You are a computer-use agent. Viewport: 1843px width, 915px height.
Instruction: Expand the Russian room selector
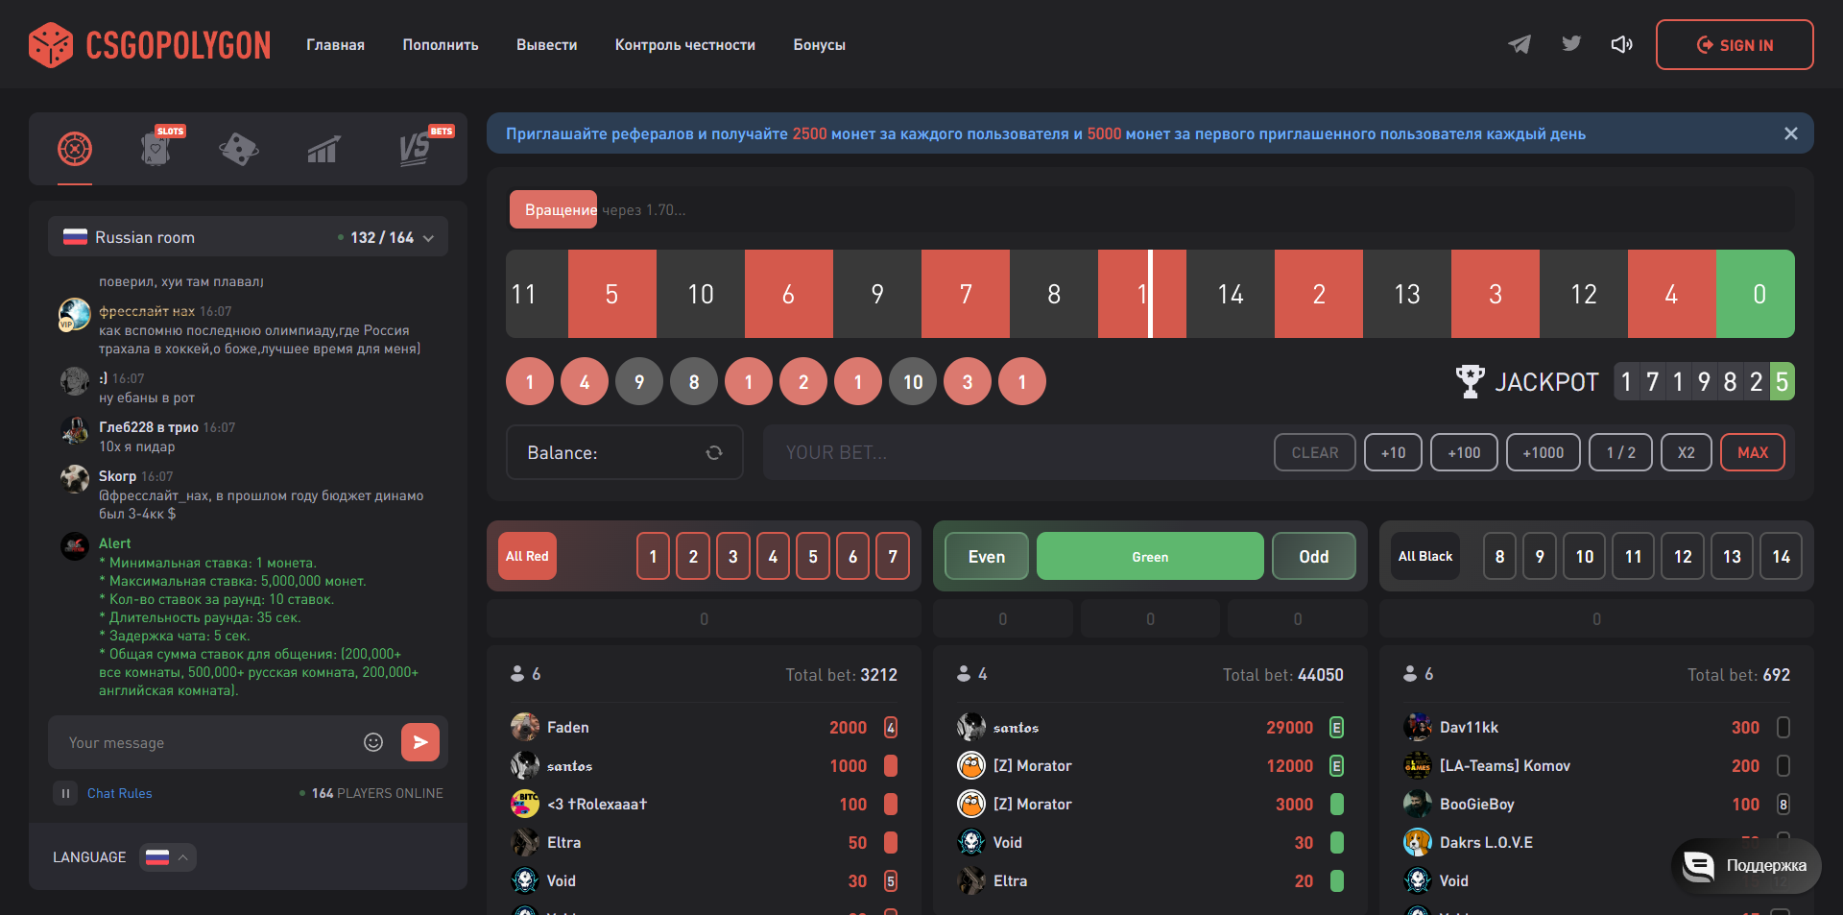(248, 237)
